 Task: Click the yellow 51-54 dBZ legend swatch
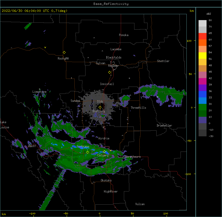[202, 55]
